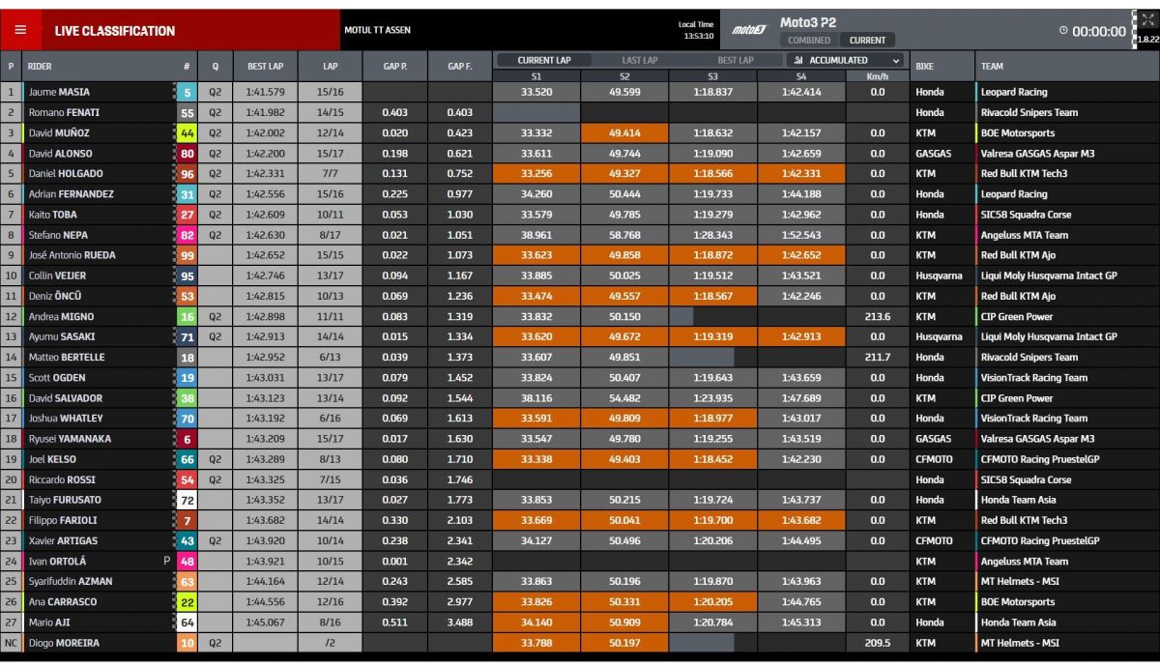The height and width of the screenshot is (667, 1160).
Task: Click the fullscreen expand icon
Action: [x=1146, y=20]
